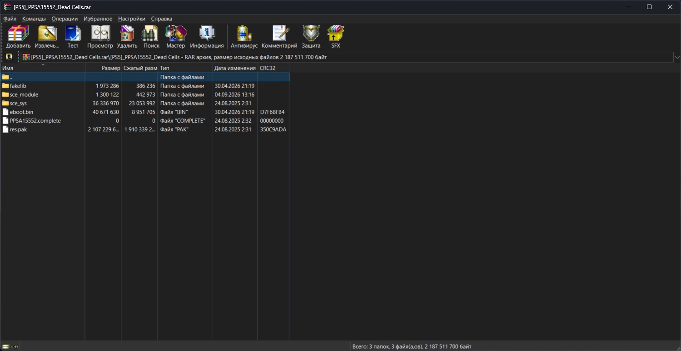681x351 pixels.
Task: Open the Операции menu
Action: pyautogui.click(x=65, y=19)
